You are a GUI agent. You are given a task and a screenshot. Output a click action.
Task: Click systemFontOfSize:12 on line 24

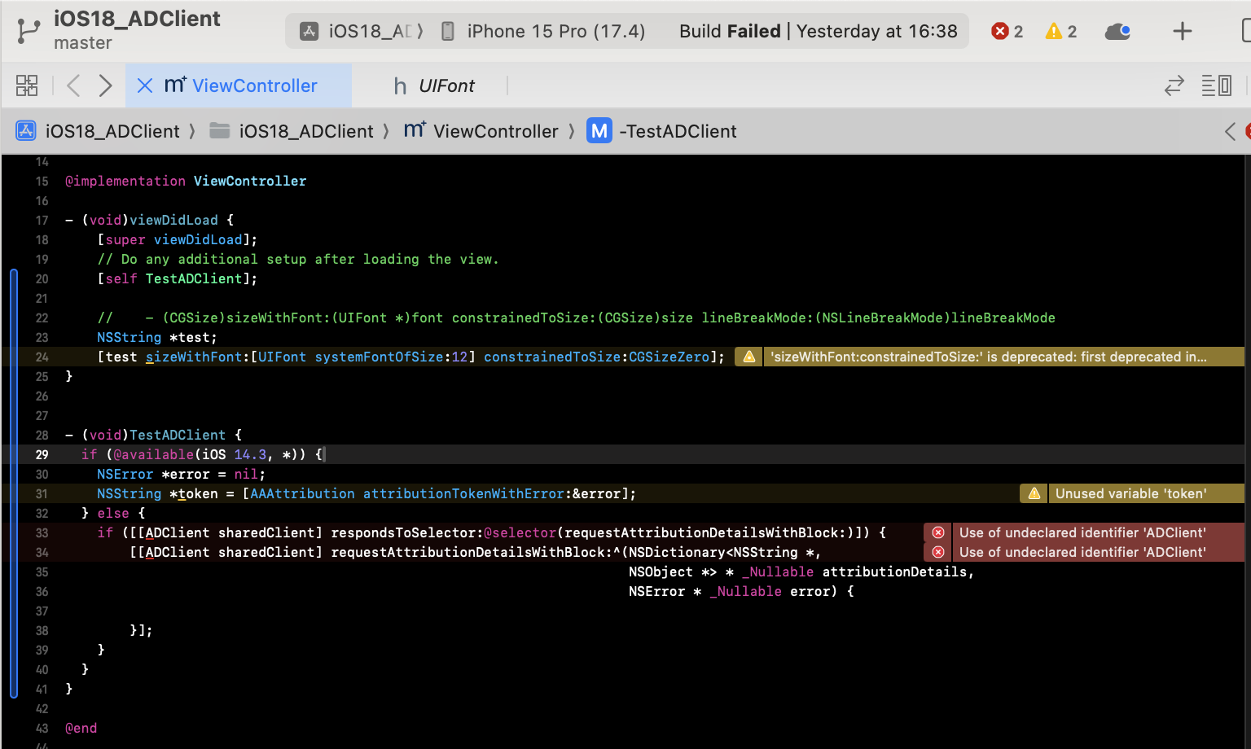click(391, 357)
